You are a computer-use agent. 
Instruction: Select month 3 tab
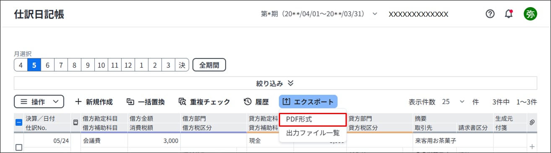click(168, 65)
